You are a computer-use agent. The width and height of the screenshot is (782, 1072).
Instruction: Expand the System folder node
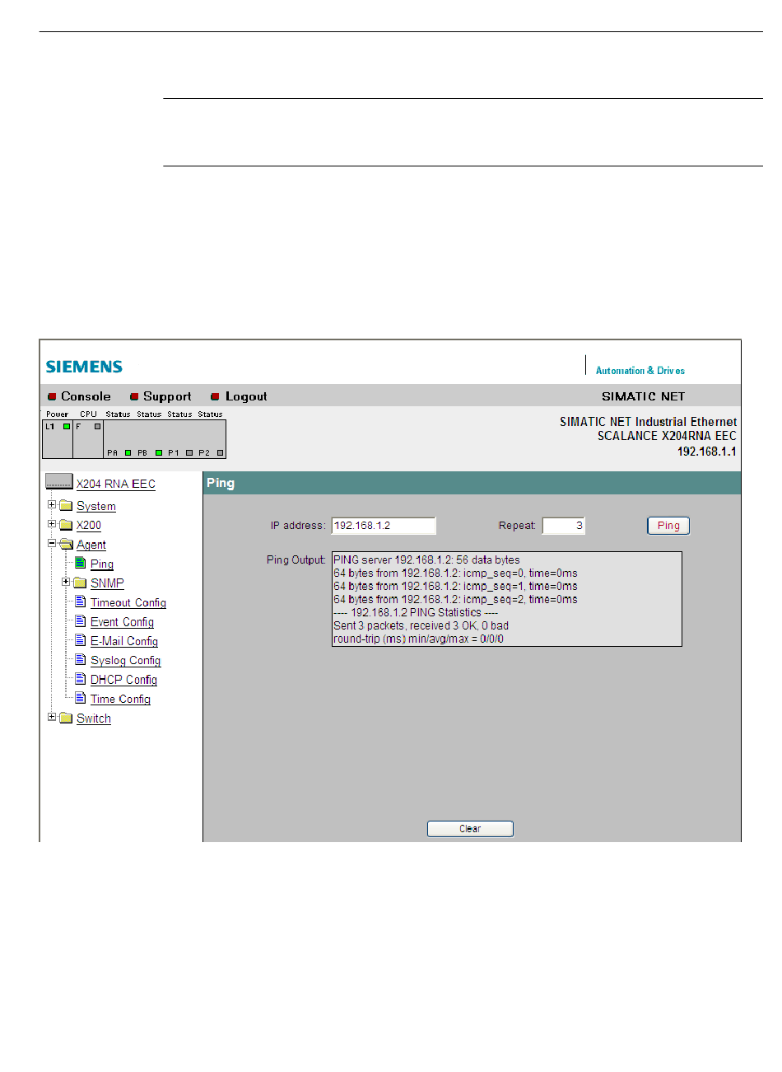pyautogui.click(x=52, y=505)
